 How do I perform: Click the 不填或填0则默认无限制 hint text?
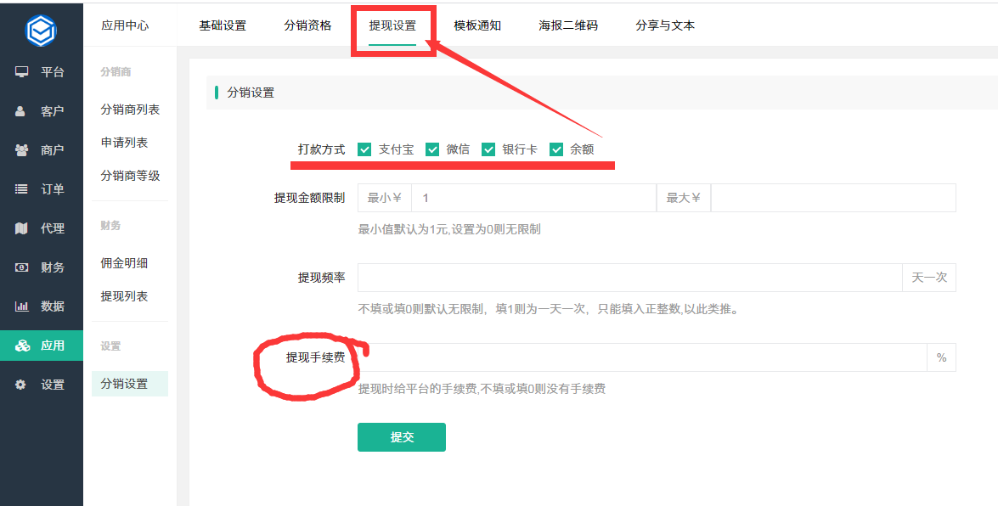(548, 309)
